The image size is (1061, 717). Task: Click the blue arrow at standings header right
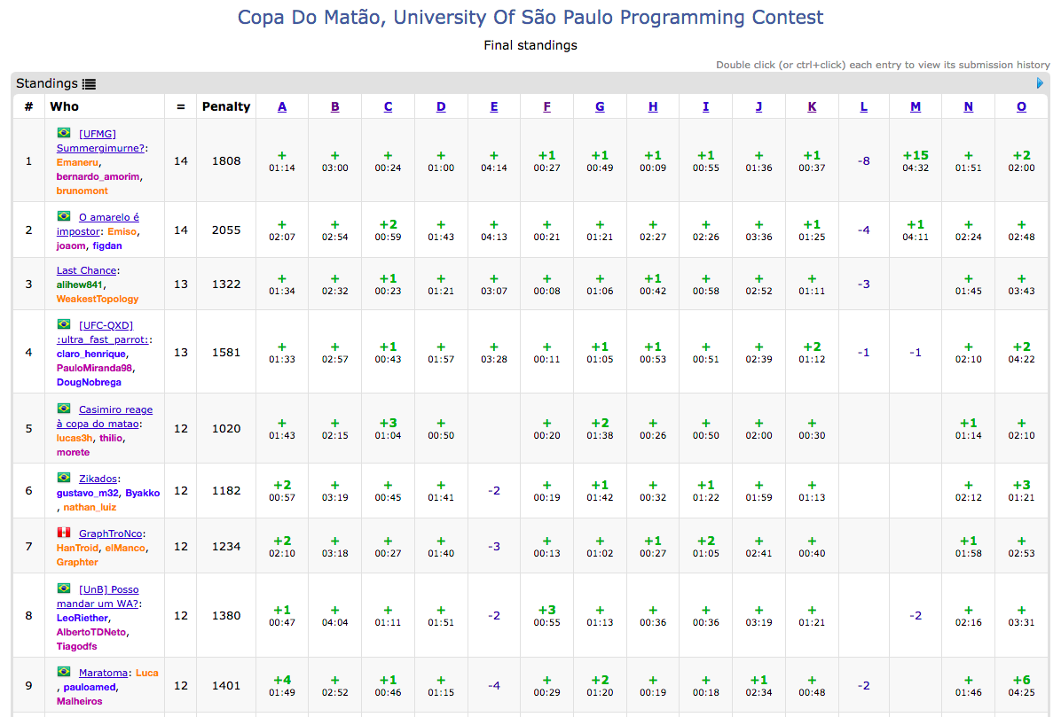[1040, 83]
